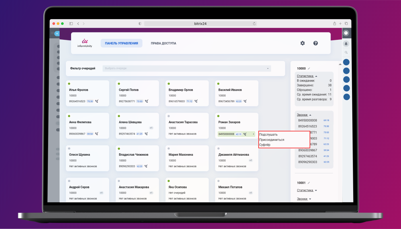Screen dimensions: 401x229
Task: Toggle the Safari sidebar icon
Action: 71,23
